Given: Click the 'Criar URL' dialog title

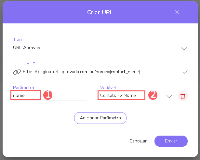Looking at the screenshot, I should coord(100,12).
